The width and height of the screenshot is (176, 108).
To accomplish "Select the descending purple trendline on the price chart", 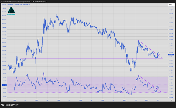I will click(x=150, y=49).
